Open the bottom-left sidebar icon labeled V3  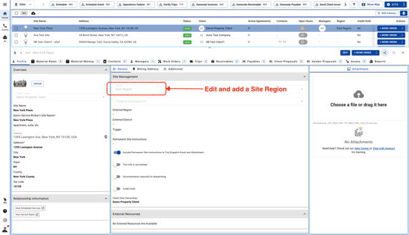click(5, 200)
